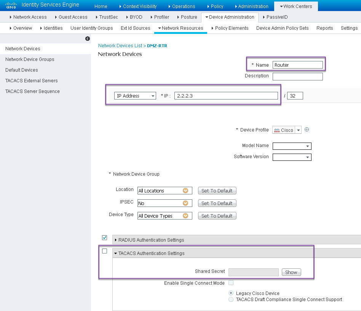Open the IP Address type dropdown

tap(135, 96)
